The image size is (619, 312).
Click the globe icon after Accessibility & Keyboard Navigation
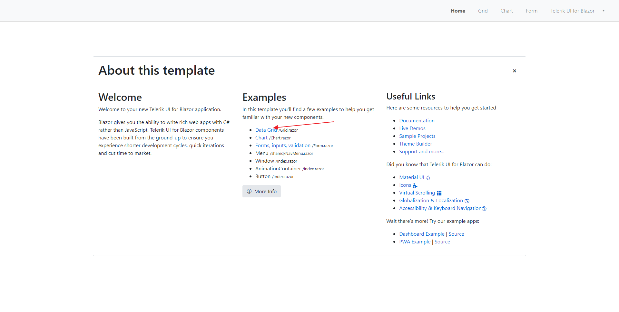484,209
